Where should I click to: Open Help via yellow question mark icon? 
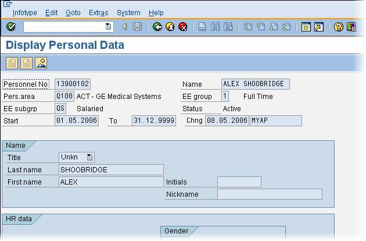coord(339,27)
